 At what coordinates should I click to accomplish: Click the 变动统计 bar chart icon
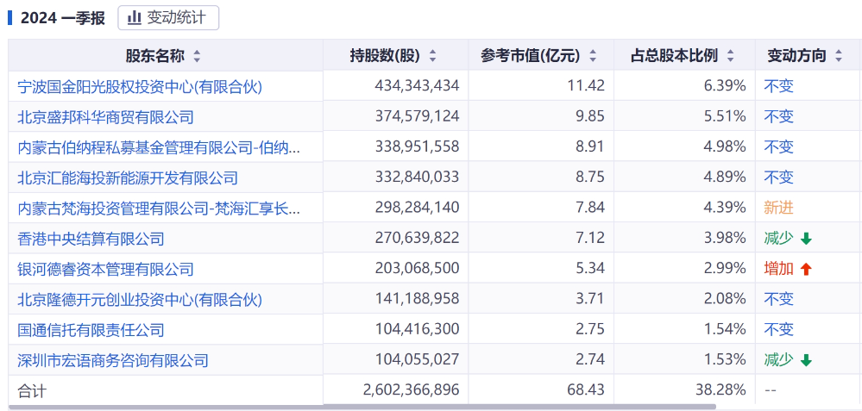tap(135, 18)
